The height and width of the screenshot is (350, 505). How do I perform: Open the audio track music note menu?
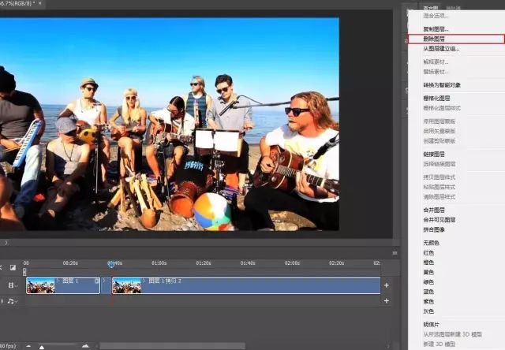tap(12, 301)
